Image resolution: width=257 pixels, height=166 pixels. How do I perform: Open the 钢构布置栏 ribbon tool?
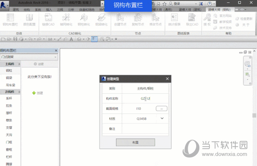[10, 20]
